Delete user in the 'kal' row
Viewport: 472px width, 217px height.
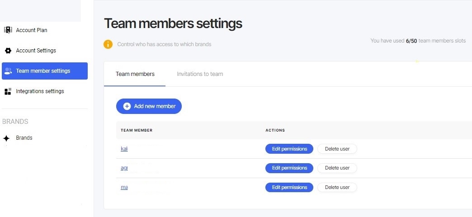pyautogui.click(x=337, y=149)
